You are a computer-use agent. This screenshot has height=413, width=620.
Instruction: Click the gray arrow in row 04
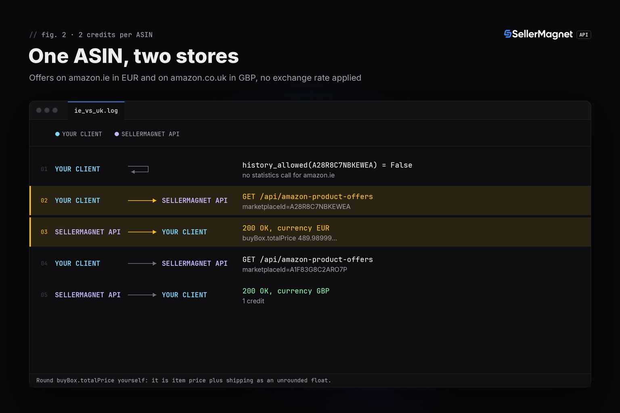(142, 263)
